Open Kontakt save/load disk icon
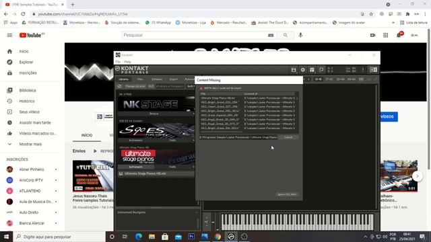The width and height of the screenshot is (431, 242). (x=294, y=70)
